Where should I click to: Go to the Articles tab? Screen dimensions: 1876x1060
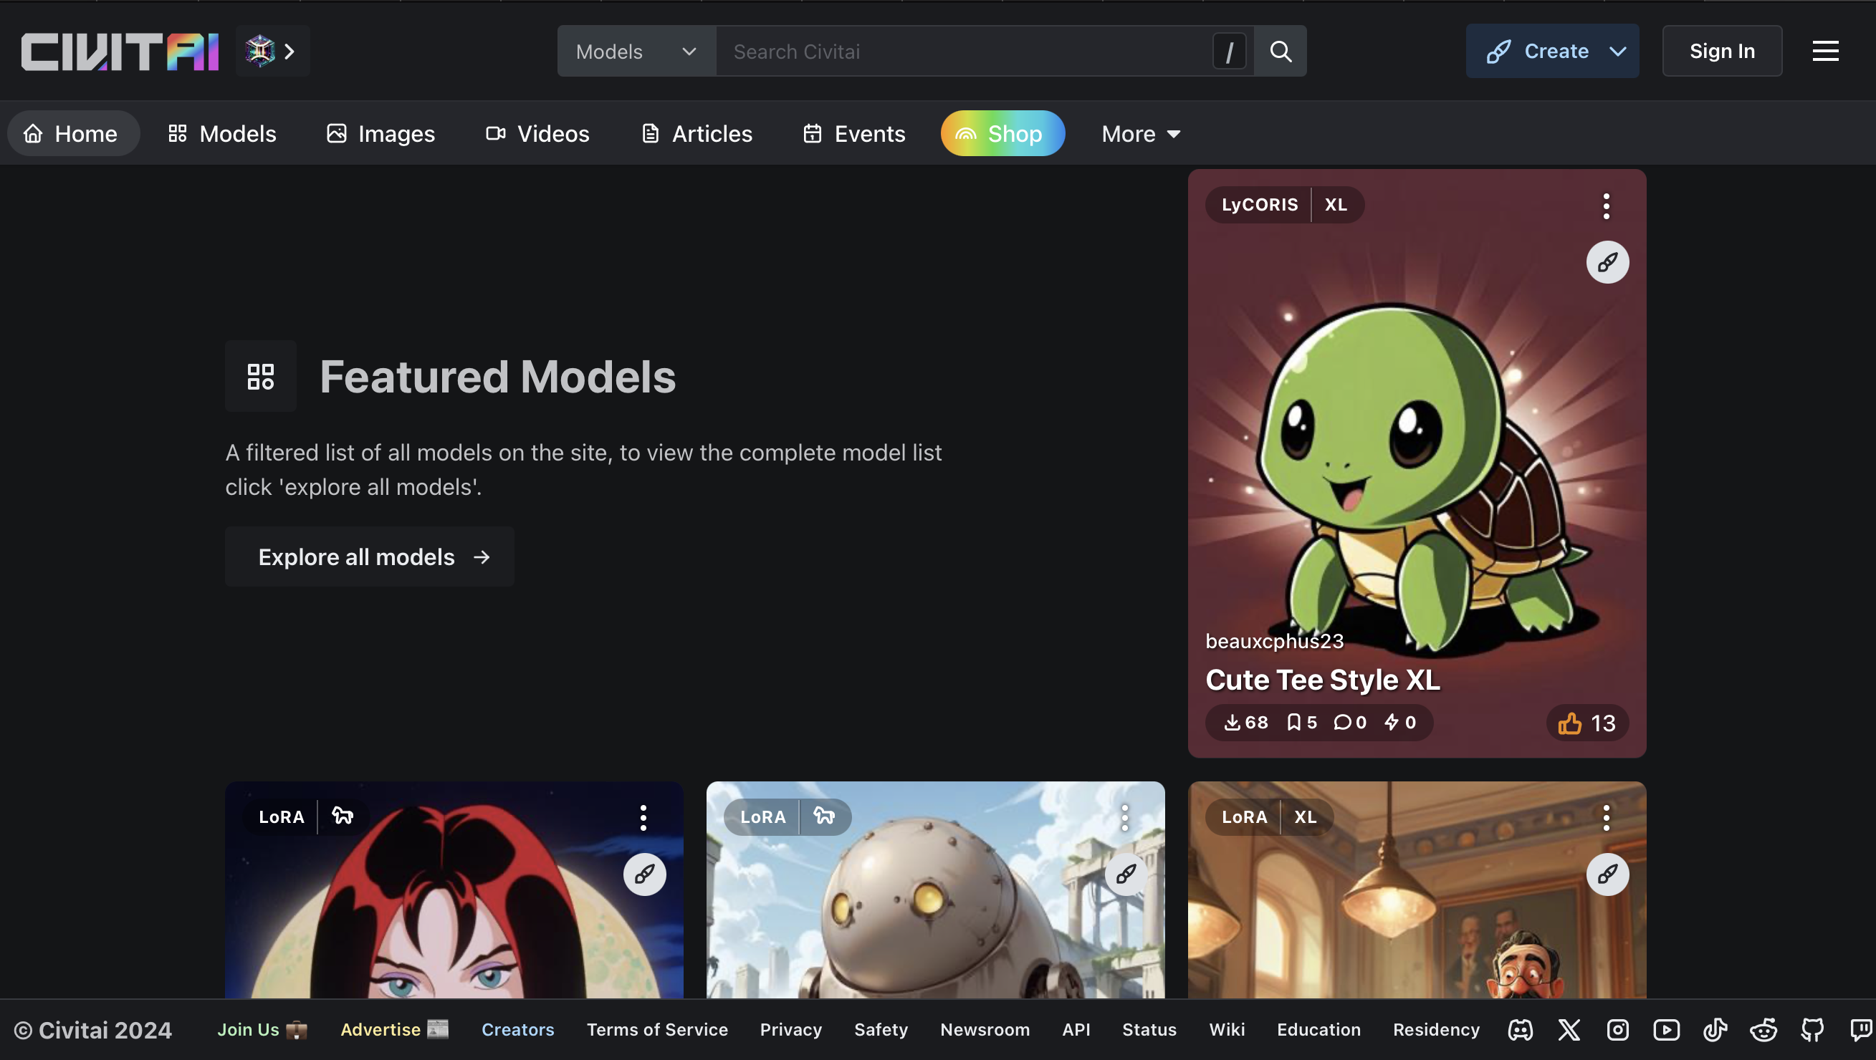(x=697, y=134)
